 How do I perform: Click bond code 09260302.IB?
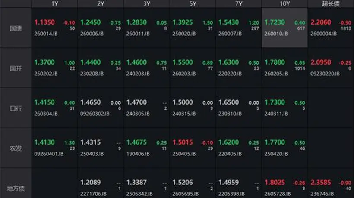point(95,114)
